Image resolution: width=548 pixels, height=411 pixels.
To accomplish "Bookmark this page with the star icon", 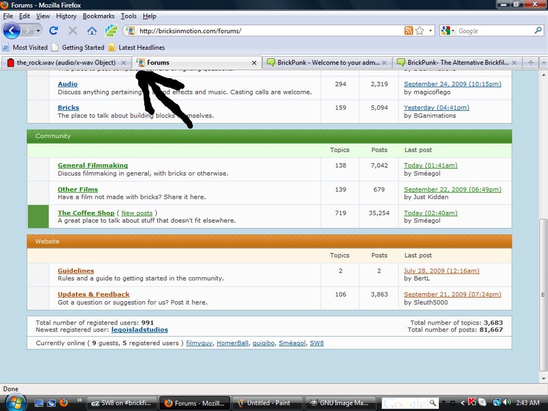I will coord(420,31).
